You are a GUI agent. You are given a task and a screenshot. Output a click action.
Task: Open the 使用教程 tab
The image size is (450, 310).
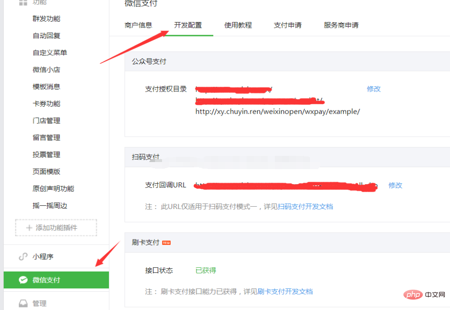238,25
